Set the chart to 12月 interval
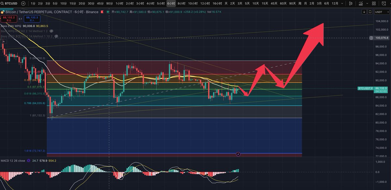This screenshot has width=391, height=190. point(335,4)
